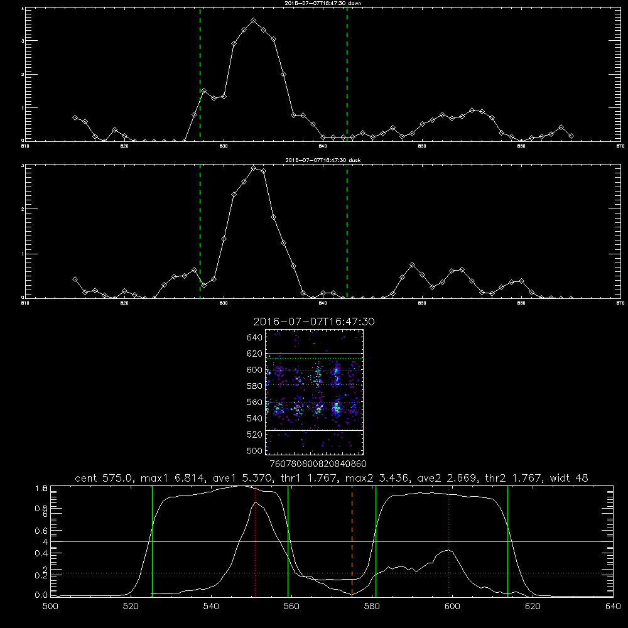Image resolution: width=628 pixels, height=628 pixels.
Task: Click solid green line near 581 in bottom plot
Action: click(376, 541)
